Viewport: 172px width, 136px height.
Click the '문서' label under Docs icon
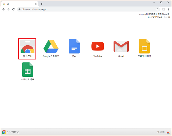tap(74, 56)
